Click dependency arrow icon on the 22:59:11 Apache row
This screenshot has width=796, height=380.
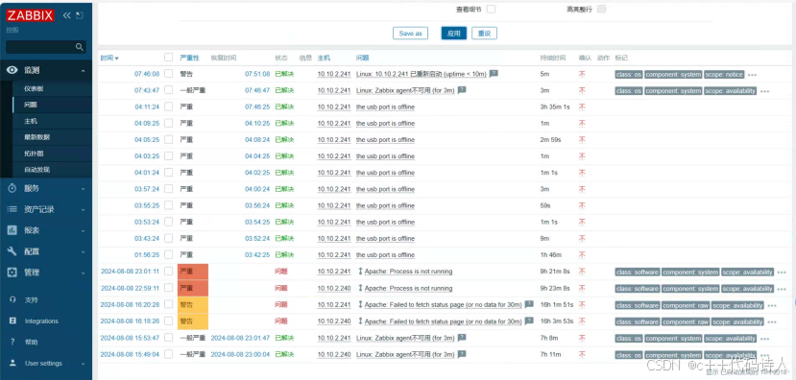pyautogui.click(x=360, y=288)
